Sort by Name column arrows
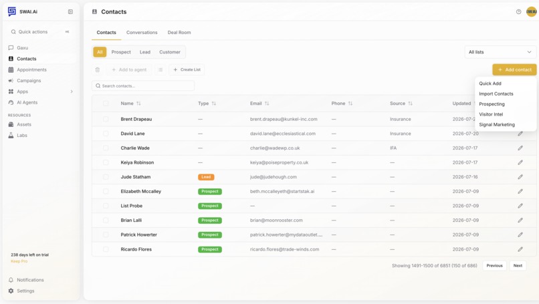 click(x=138, y=104)
